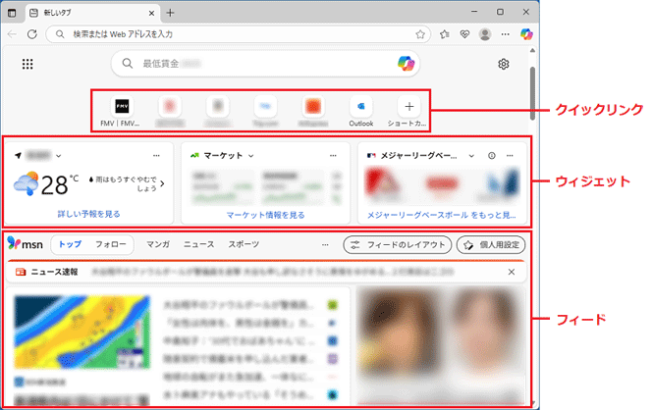Show next weather message chevron
This screenshot has height=410, width=652.
click(x=162, y=183)
